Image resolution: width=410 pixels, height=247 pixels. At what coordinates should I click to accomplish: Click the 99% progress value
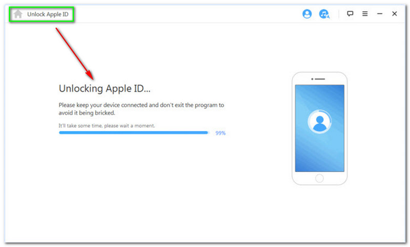click(x=220, y=133)
